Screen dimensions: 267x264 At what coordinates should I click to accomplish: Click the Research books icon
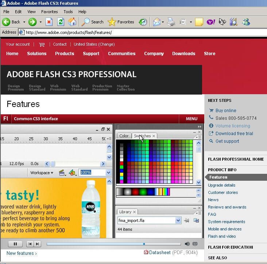233,22
